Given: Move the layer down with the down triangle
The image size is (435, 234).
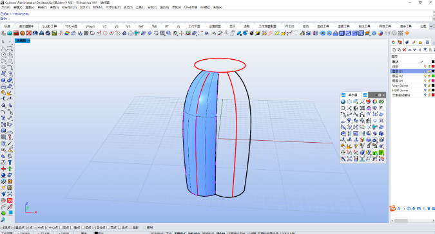Looking at the screenshot, I should pos(415,50).
